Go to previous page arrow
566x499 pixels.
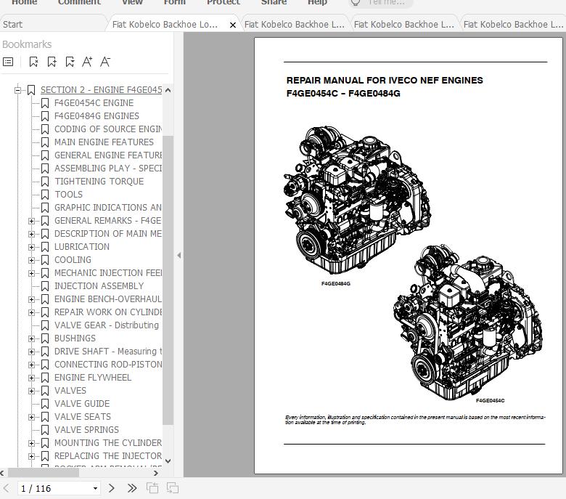pos(6,489)
